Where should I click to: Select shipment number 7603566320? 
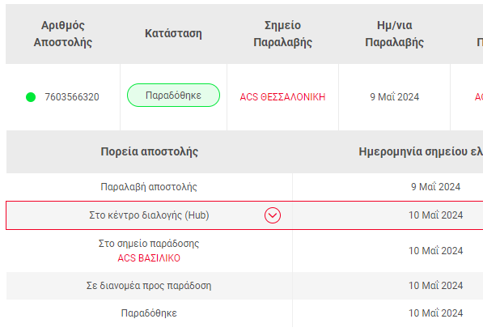(x=72, y=97)
